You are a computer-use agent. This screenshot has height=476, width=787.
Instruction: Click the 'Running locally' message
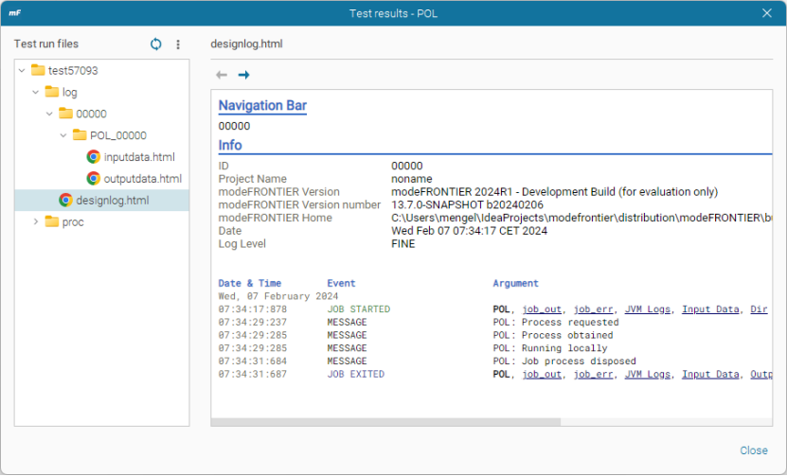564,348
